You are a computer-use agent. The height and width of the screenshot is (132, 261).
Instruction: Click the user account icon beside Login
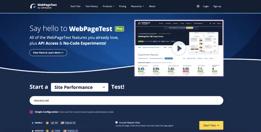(198, 6)
